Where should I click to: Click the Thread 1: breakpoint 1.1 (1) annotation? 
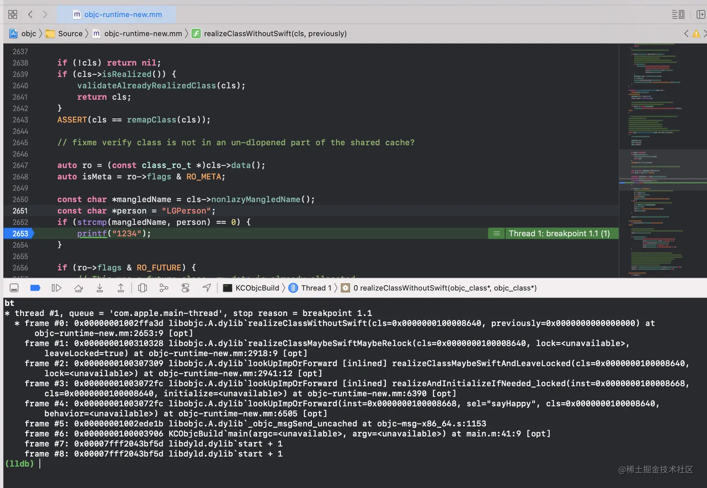[x=559, y=234]
